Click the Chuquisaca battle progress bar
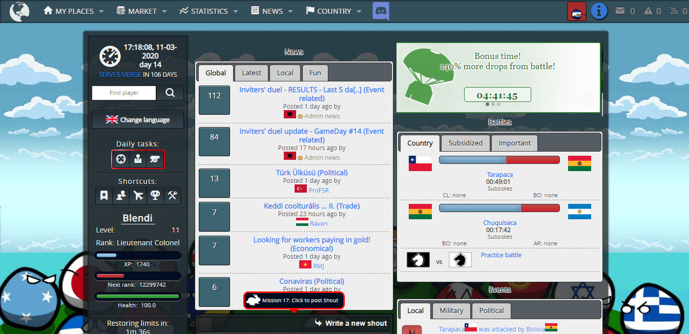689x334 pixels. click(499, 208)
